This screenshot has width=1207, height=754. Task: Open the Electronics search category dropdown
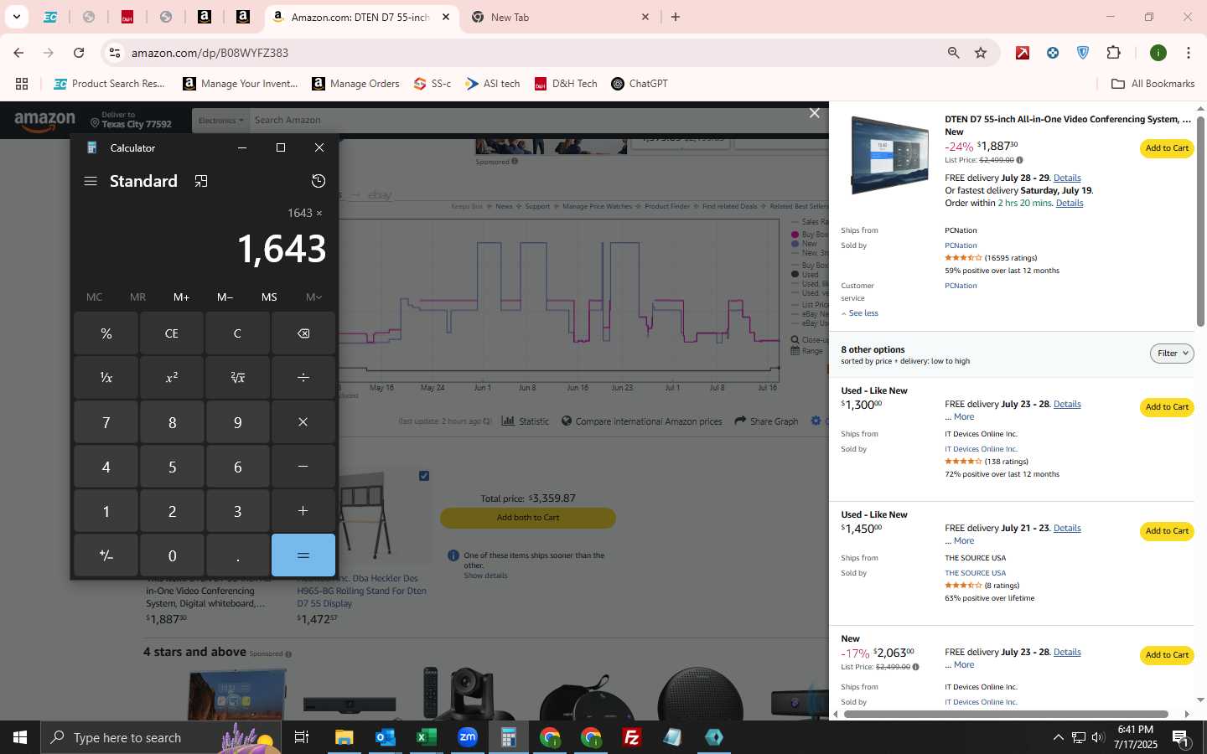point(220,121)
